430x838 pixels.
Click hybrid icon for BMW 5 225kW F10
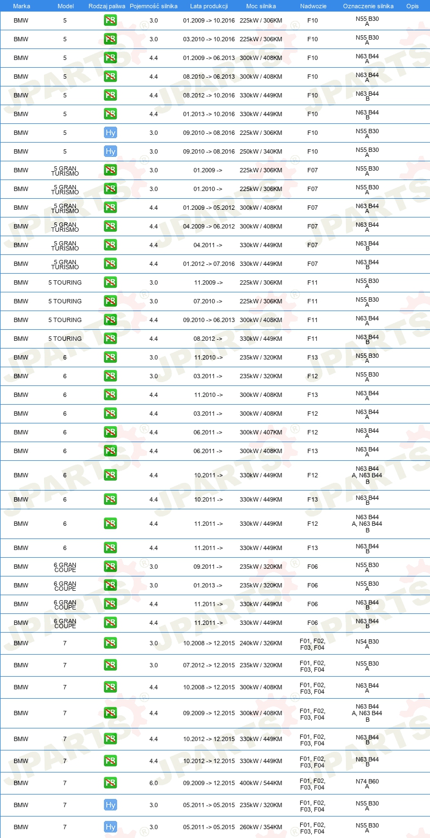click(110, 133)
